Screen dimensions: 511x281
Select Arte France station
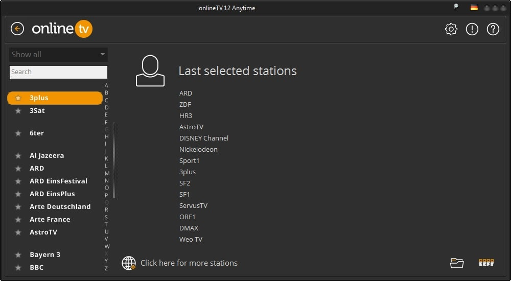(50, 219)
